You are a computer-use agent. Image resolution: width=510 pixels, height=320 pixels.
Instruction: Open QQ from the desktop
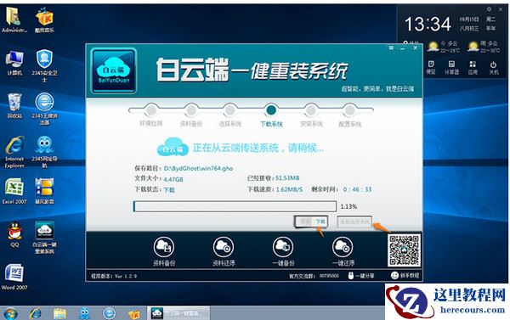14,234
